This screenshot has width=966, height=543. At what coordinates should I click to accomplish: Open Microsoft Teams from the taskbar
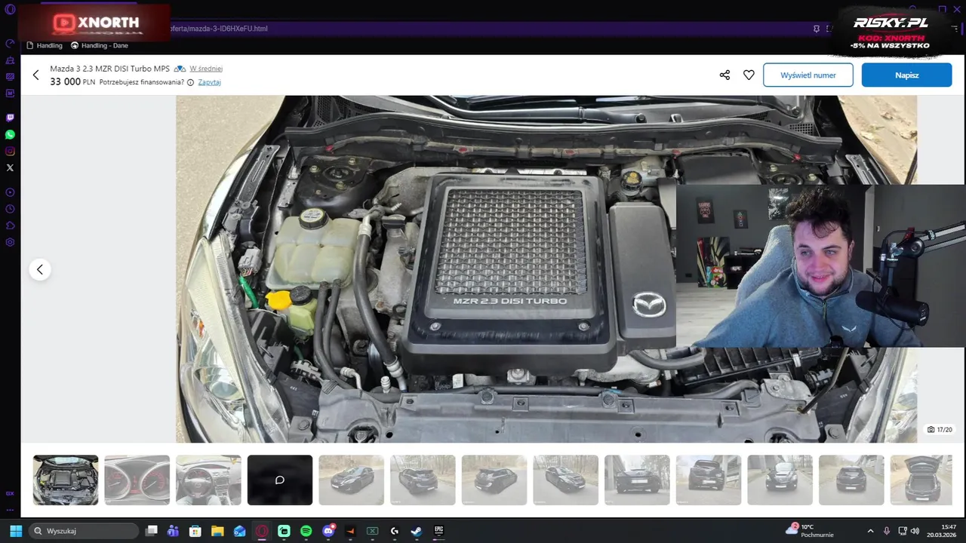(174, 531)
